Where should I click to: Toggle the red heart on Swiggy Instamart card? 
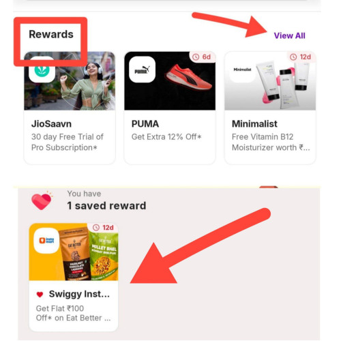tap(40, 295)
